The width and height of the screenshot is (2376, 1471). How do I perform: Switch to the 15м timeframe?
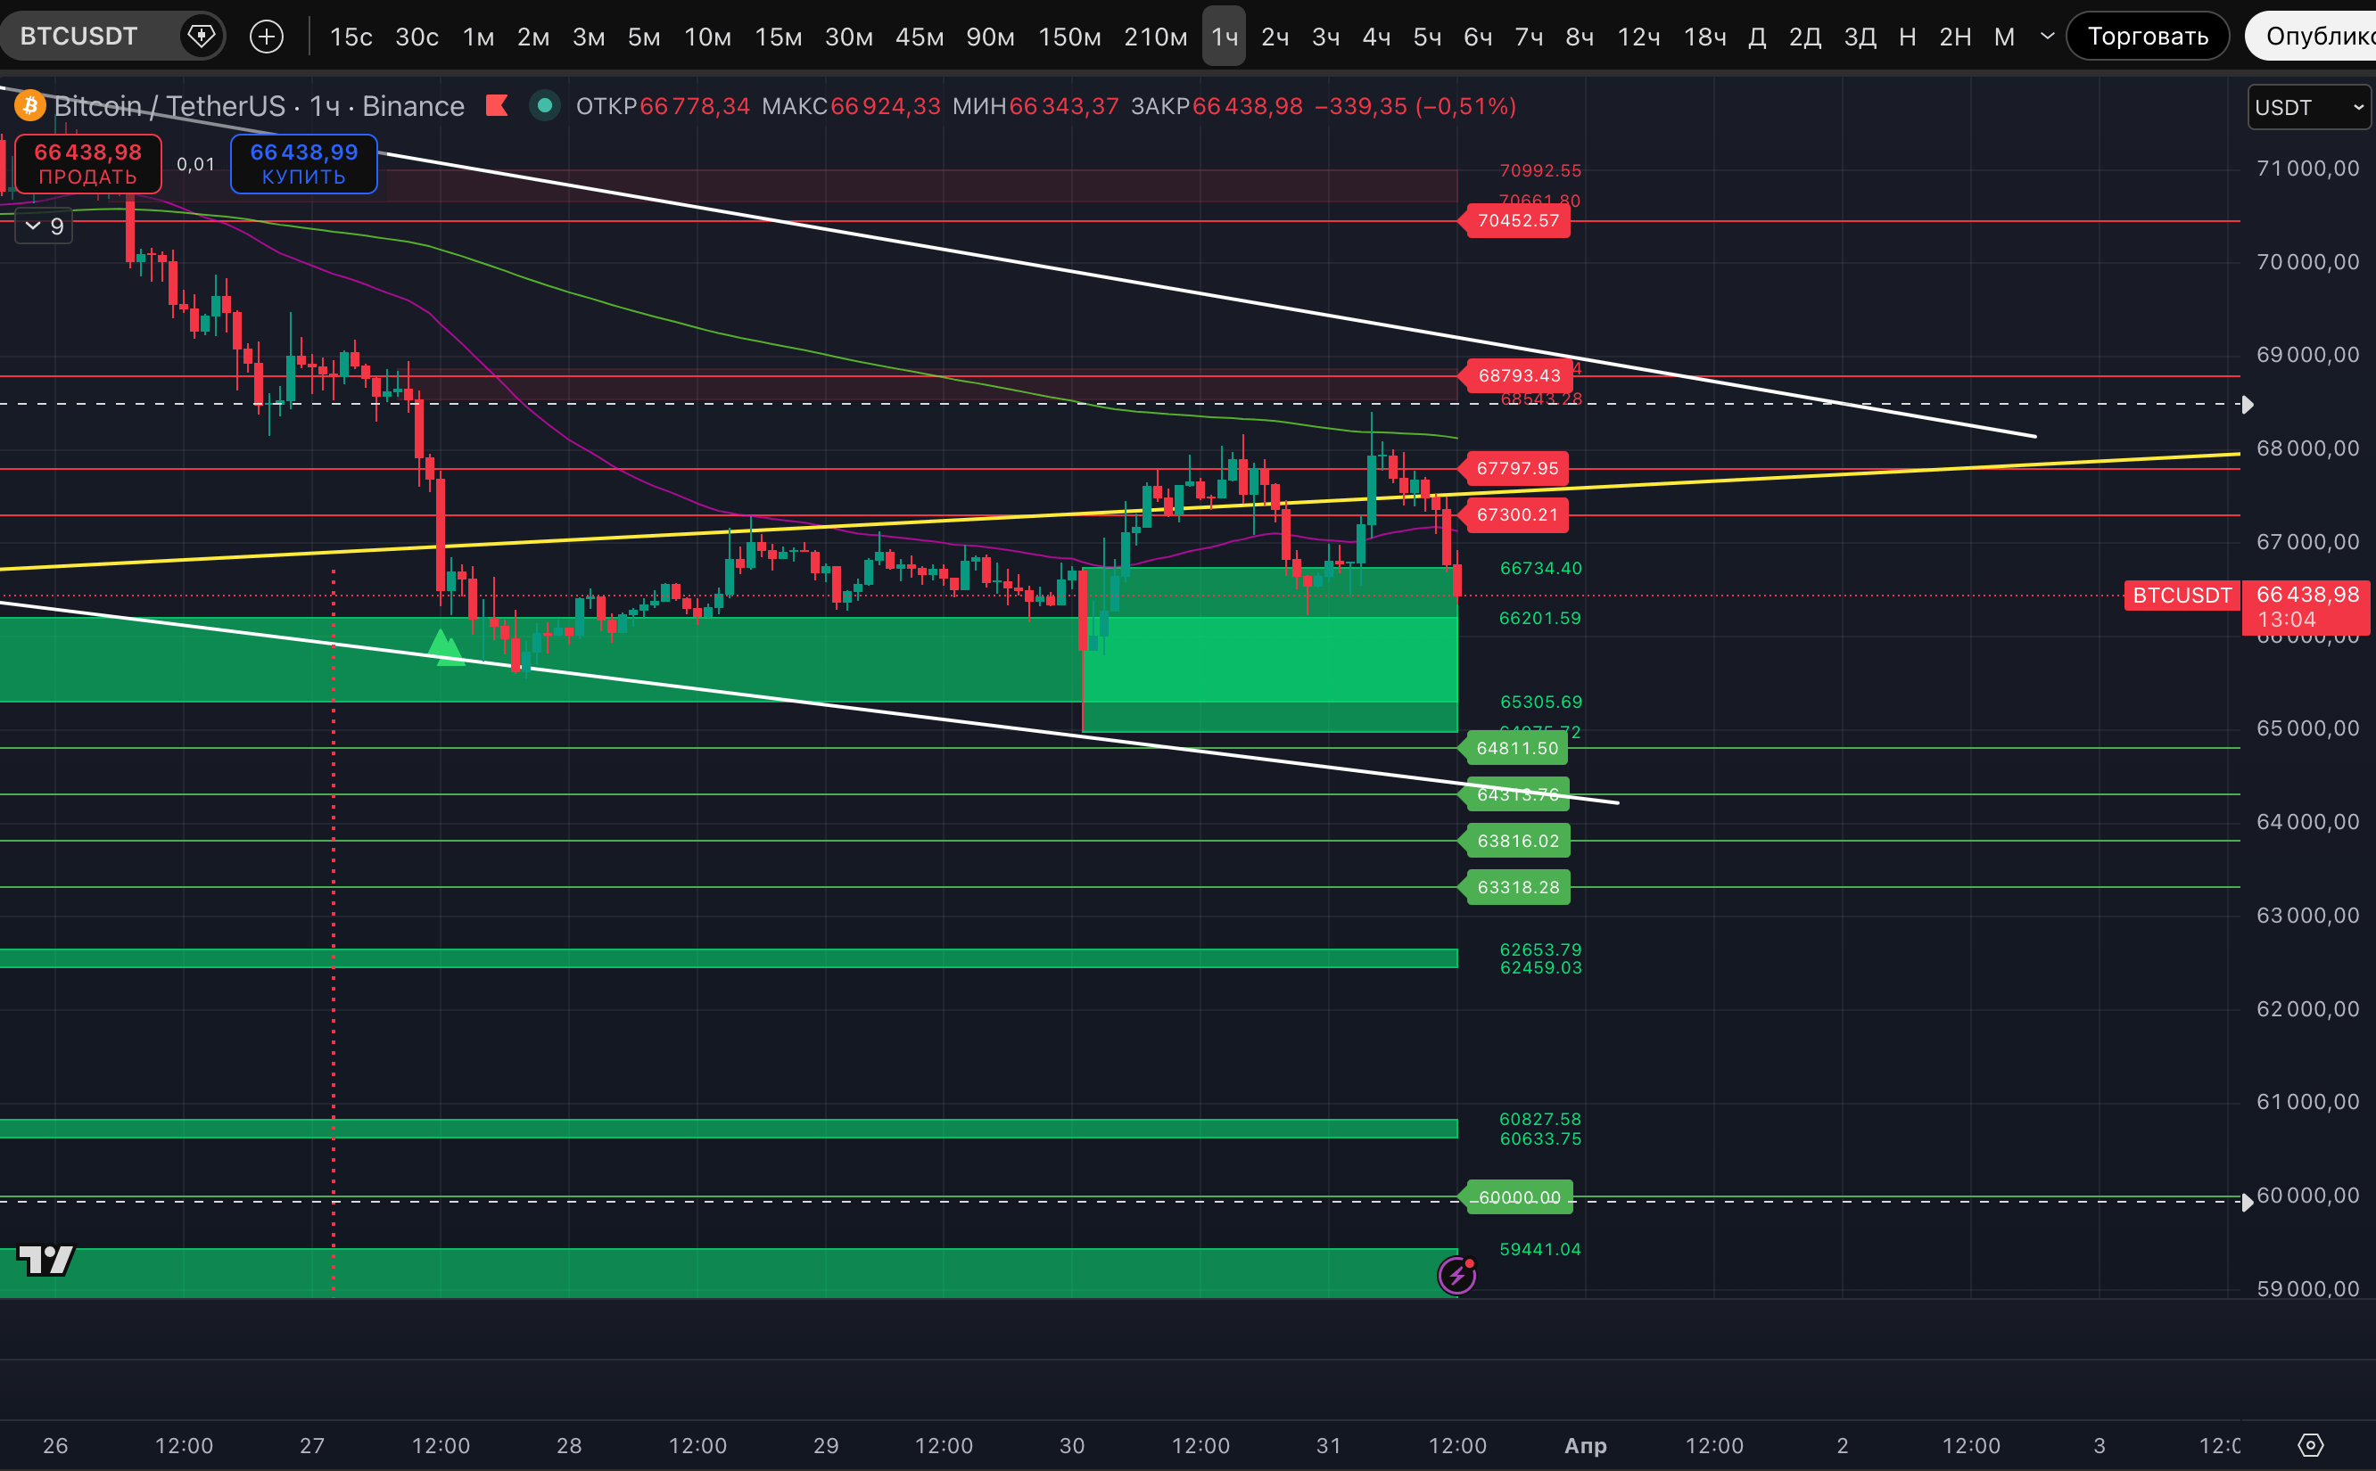pos(778,37)
